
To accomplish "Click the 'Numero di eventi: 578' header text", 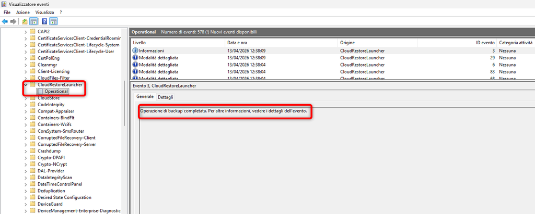I will (184, 32).
